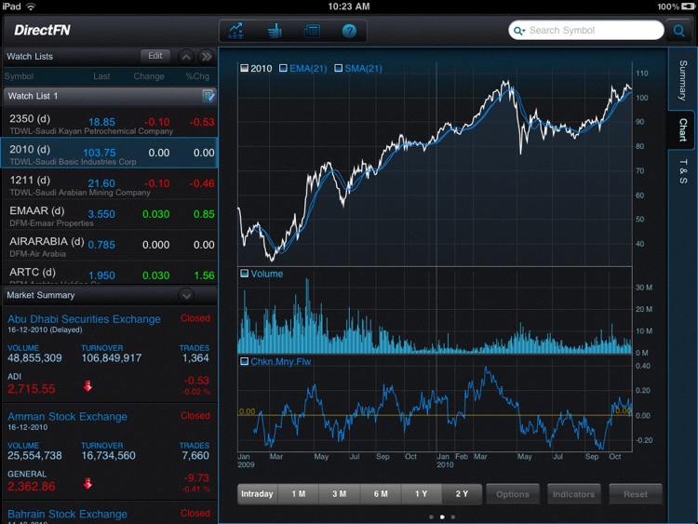Select the 1 M time range
Image resolution: width=698 pixels, height=524 pixels.
tap(298, 493)
